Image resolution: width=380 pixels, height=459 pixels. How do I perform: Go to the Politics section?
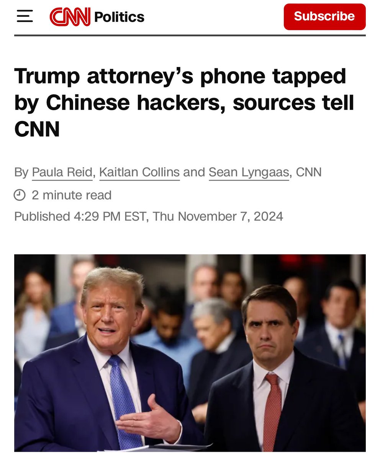[x=119, y=17]
